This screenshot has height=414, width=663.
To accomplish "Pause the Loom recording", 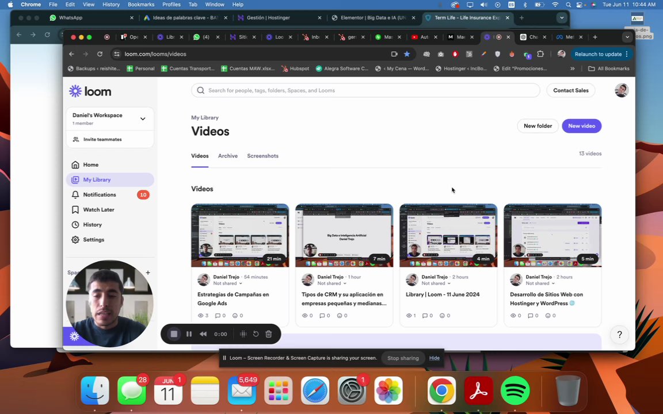I will (189, 333).
